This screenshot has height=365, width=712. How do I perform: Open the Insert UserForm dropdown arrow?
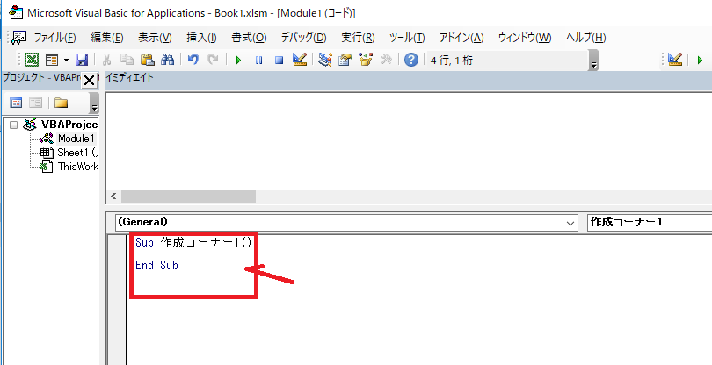tap(66, 60)
